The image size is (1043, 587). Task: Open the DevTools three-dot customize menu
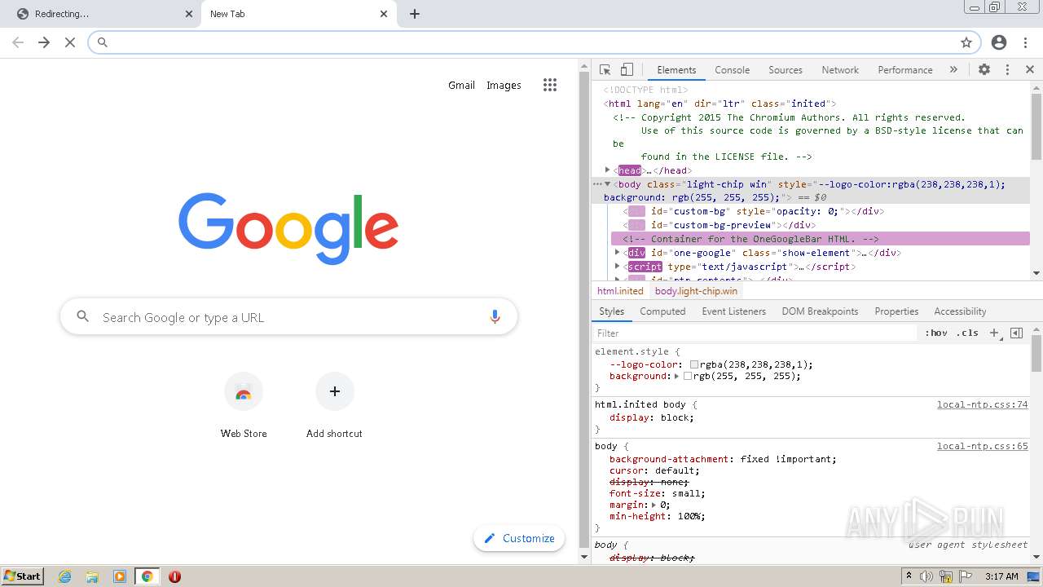[1007, 70]
